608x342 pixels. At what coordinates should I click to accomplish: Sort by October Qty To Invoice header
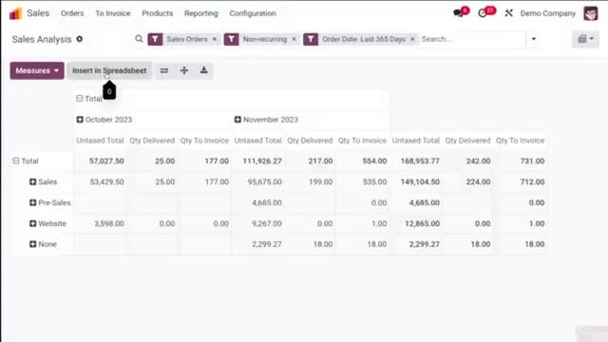tap(204, 141)
